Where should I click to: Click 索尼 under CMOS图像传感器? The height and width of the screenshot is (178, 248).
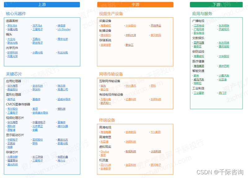pyautogui.click(x=35, y=109)
